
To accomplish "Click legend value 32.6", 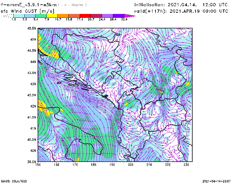I will tap(124, 19).
